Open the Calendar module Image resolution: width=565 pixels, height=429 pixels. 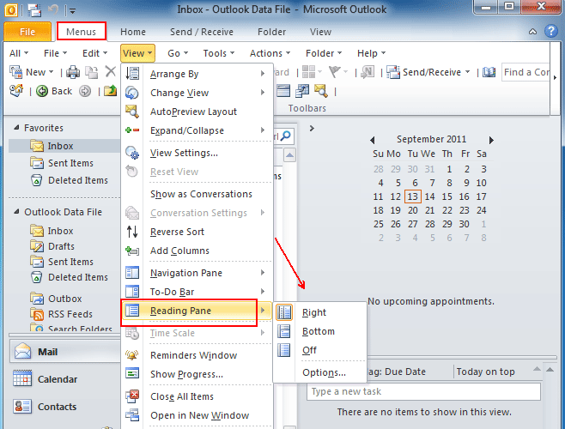pos(57,379)
